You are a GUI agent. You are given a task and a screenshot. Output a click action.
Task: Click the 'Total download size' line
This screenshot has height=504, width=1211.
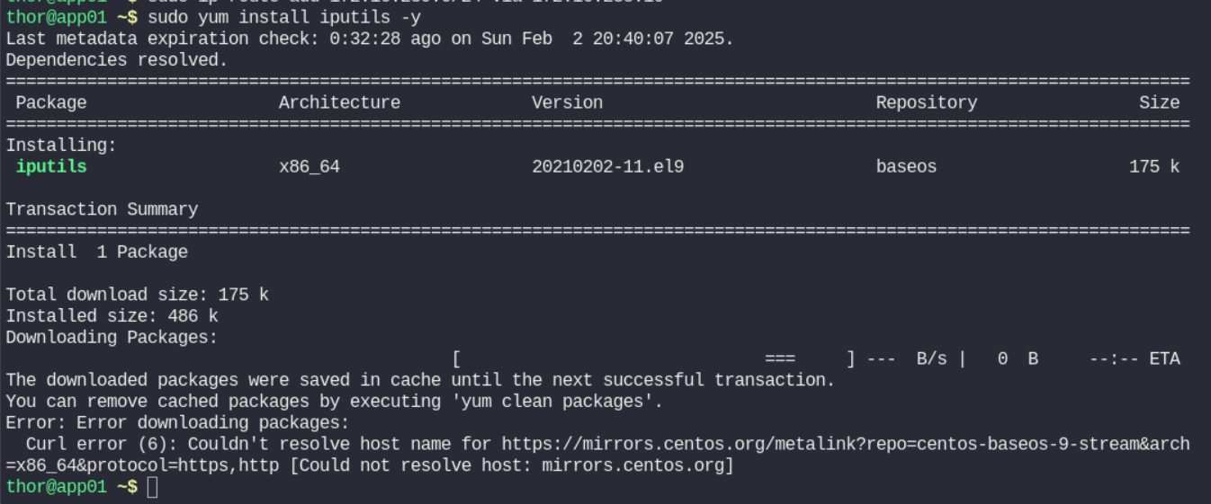[138, 295]
